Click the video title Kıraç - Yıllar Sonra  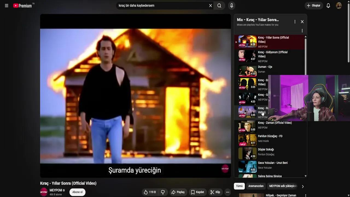[x=68, y=183]
